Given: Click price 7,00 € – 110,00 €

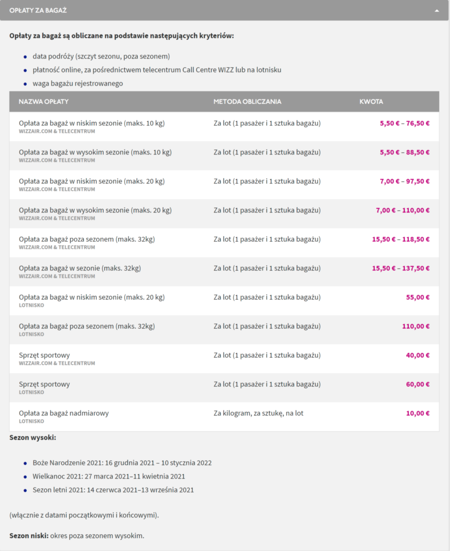Looking at the screenshot, I should pyautogui.click(x=403, y=210).
